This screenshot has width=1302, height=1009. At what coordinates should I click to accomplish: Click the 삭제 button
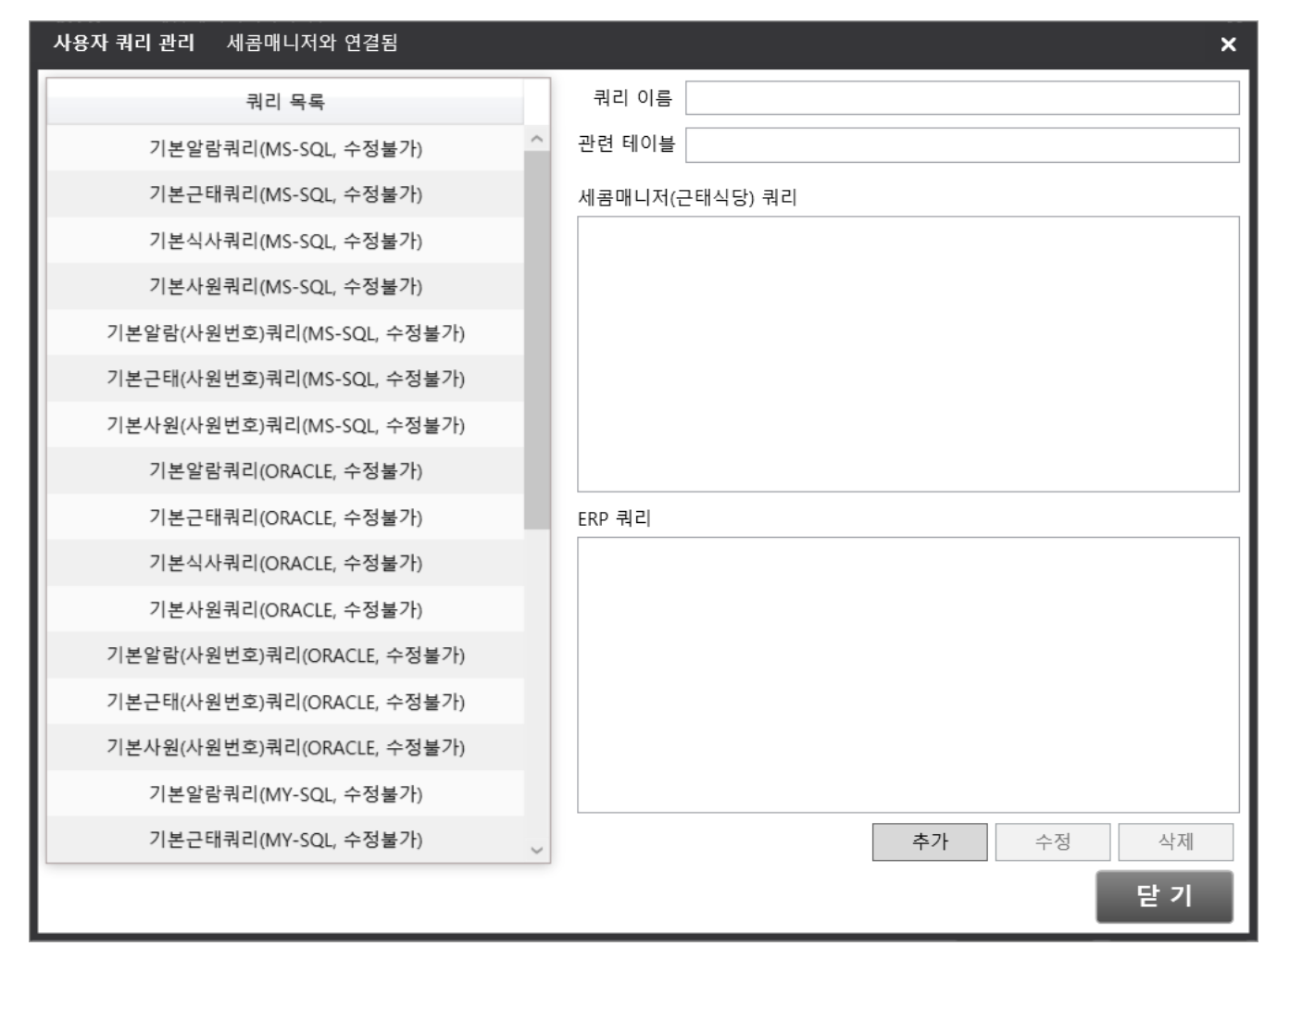(1175, 841)
